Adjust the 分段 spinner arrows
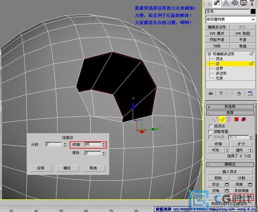Viewport: 258px width, 212px height. pos(65,144)
